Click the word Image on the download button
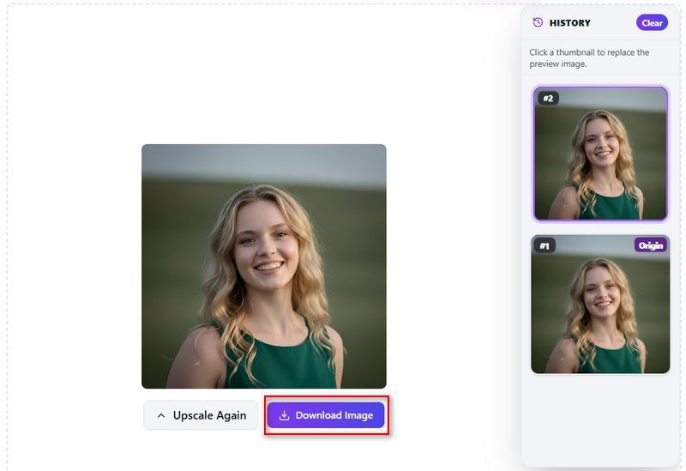686x471 pixels. coord(358,415)
